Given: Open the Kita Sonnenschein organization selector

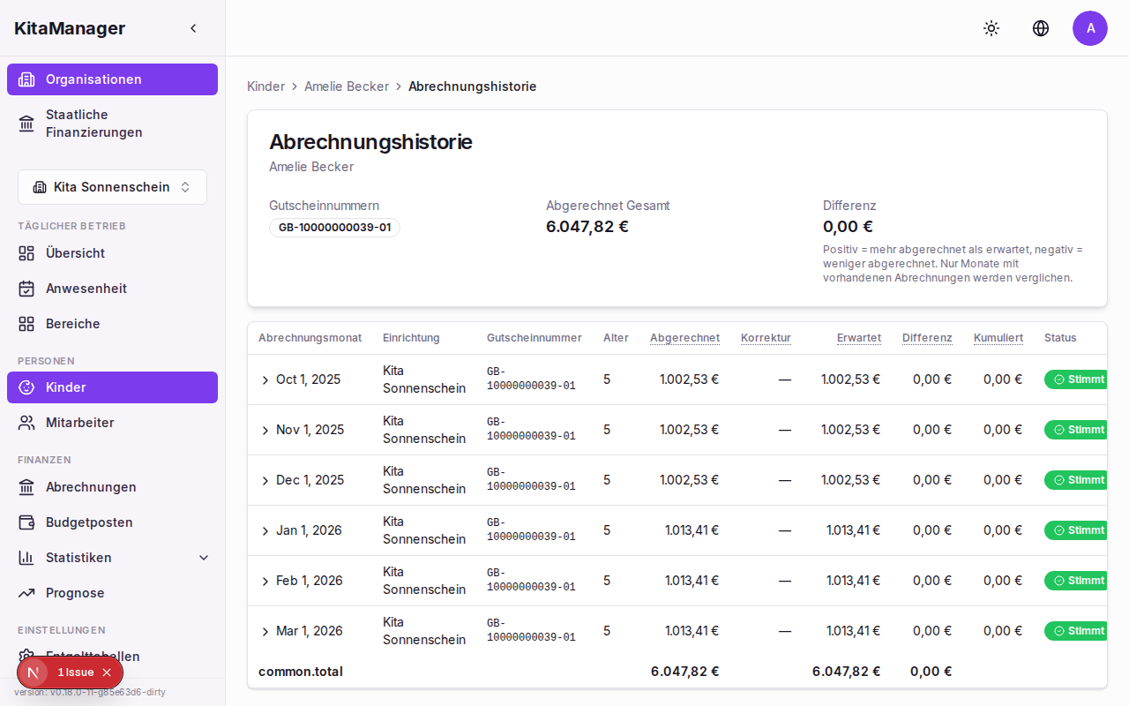Looking at the screenshot, I should (112, 186).
